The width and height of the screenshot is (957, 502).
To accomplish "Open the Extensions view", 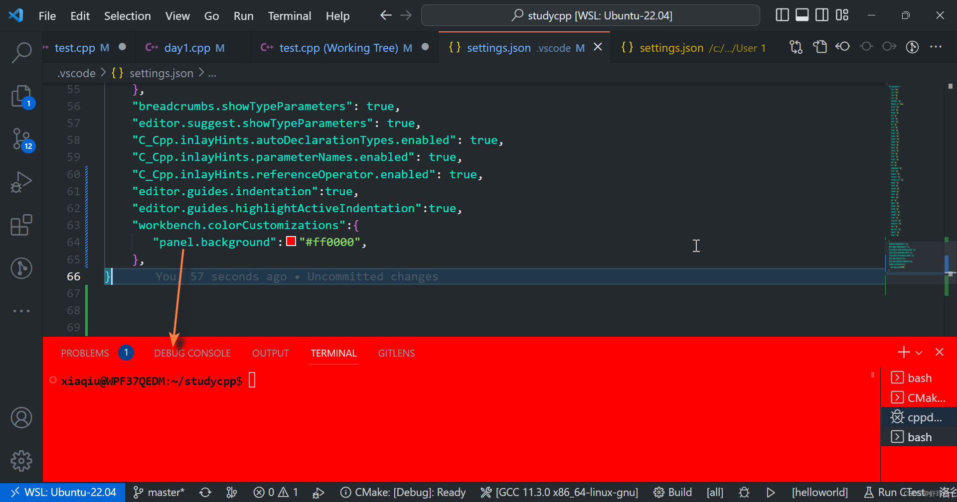I will click(x=21, y=225).
